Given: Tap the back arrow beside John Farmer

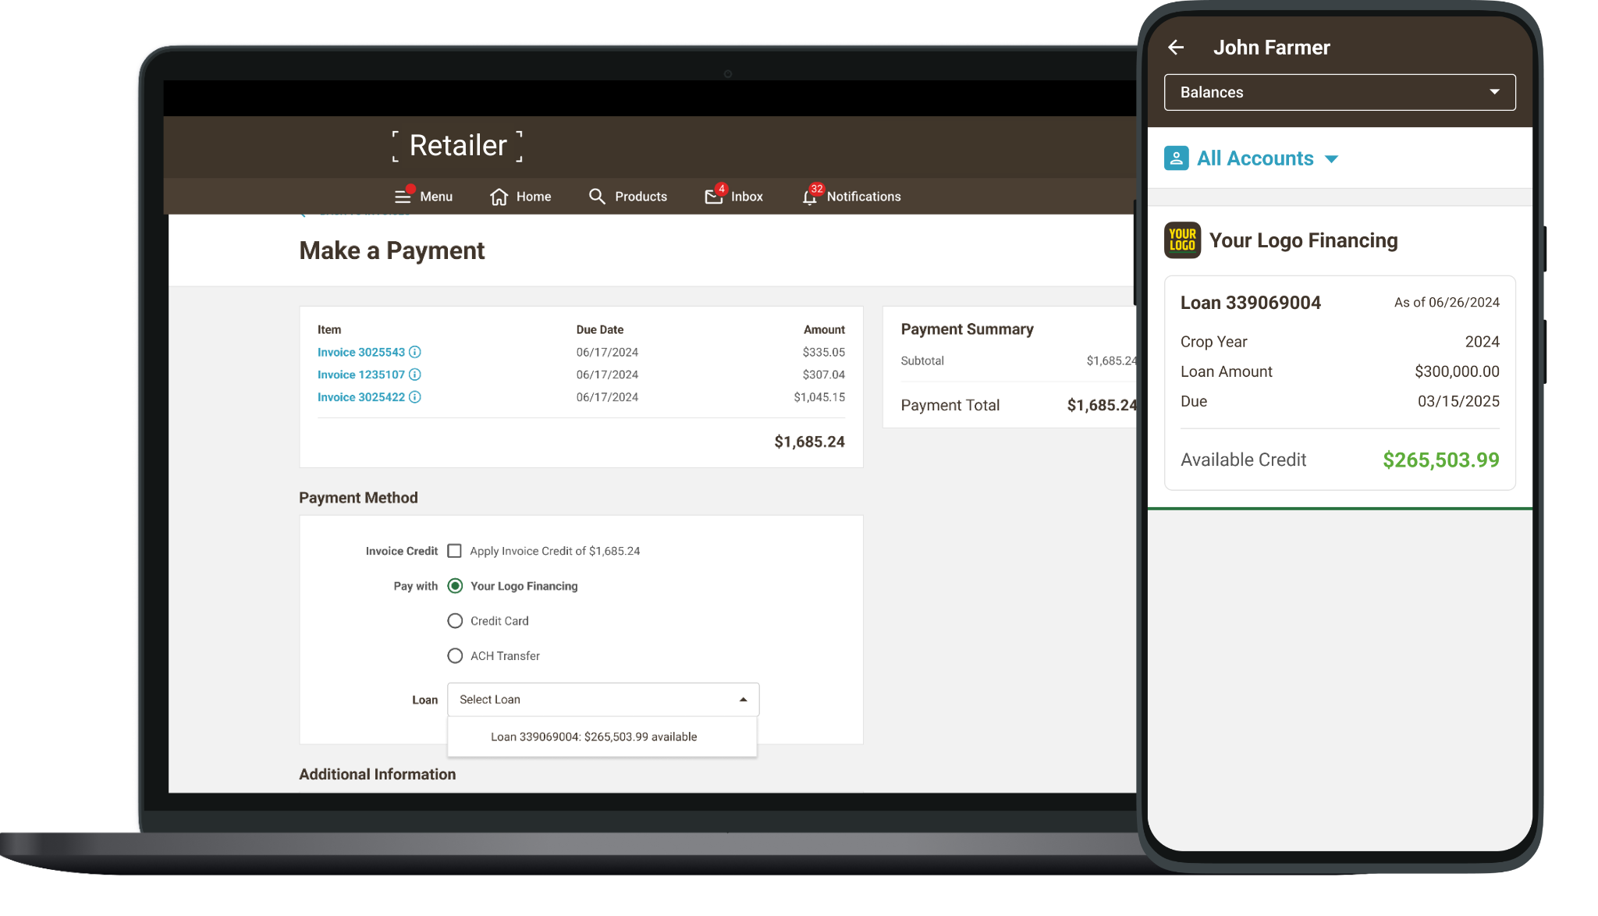Looking at the screenshot, I should [1176, 48].
